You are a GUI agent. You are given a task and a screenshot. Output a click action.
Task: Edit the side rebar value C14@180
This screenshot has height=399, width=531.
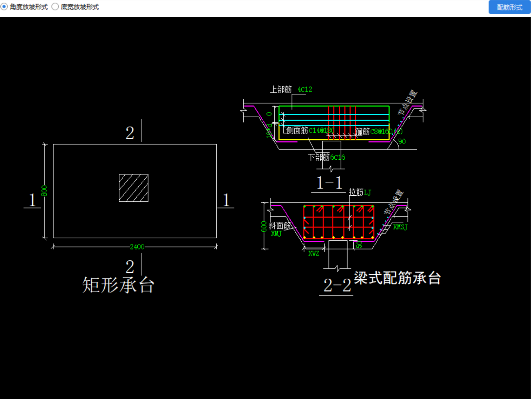tap(321, 131)
